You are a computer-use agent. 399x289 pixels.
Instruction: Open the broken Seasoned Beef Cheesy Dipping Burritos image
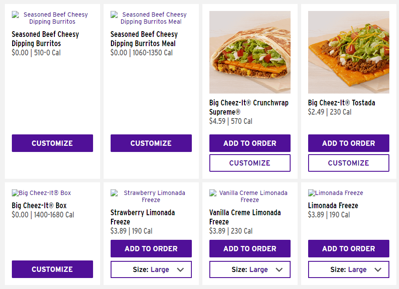(52, 18)
